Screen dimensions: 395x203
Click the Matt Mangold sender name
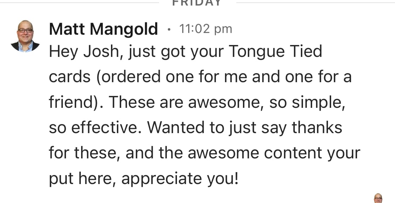click(x=104, y=29)
